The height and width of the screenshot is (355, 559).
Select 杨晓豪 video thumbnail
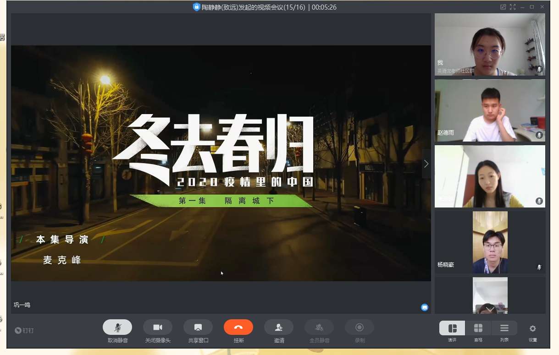click(x=490, y=242)
